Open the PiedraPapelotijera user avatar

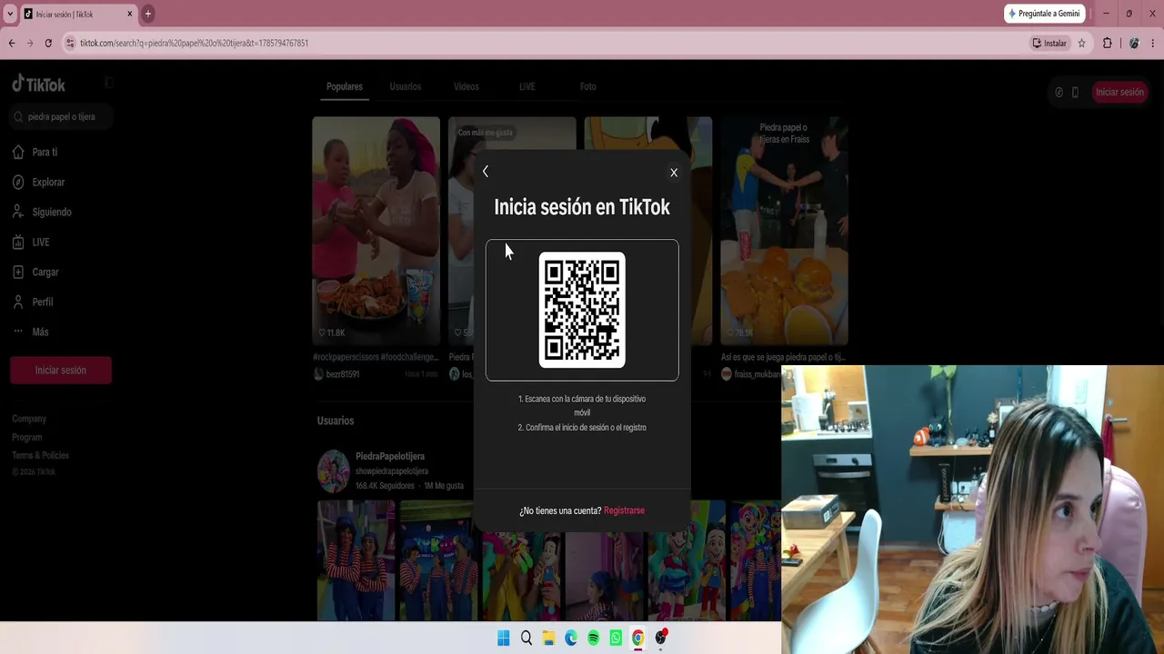pyautogui.click(x=334, y=471)
